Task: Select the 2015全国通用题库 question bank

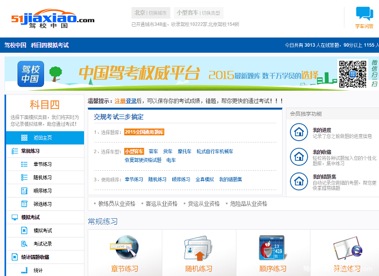Action: 144,132
